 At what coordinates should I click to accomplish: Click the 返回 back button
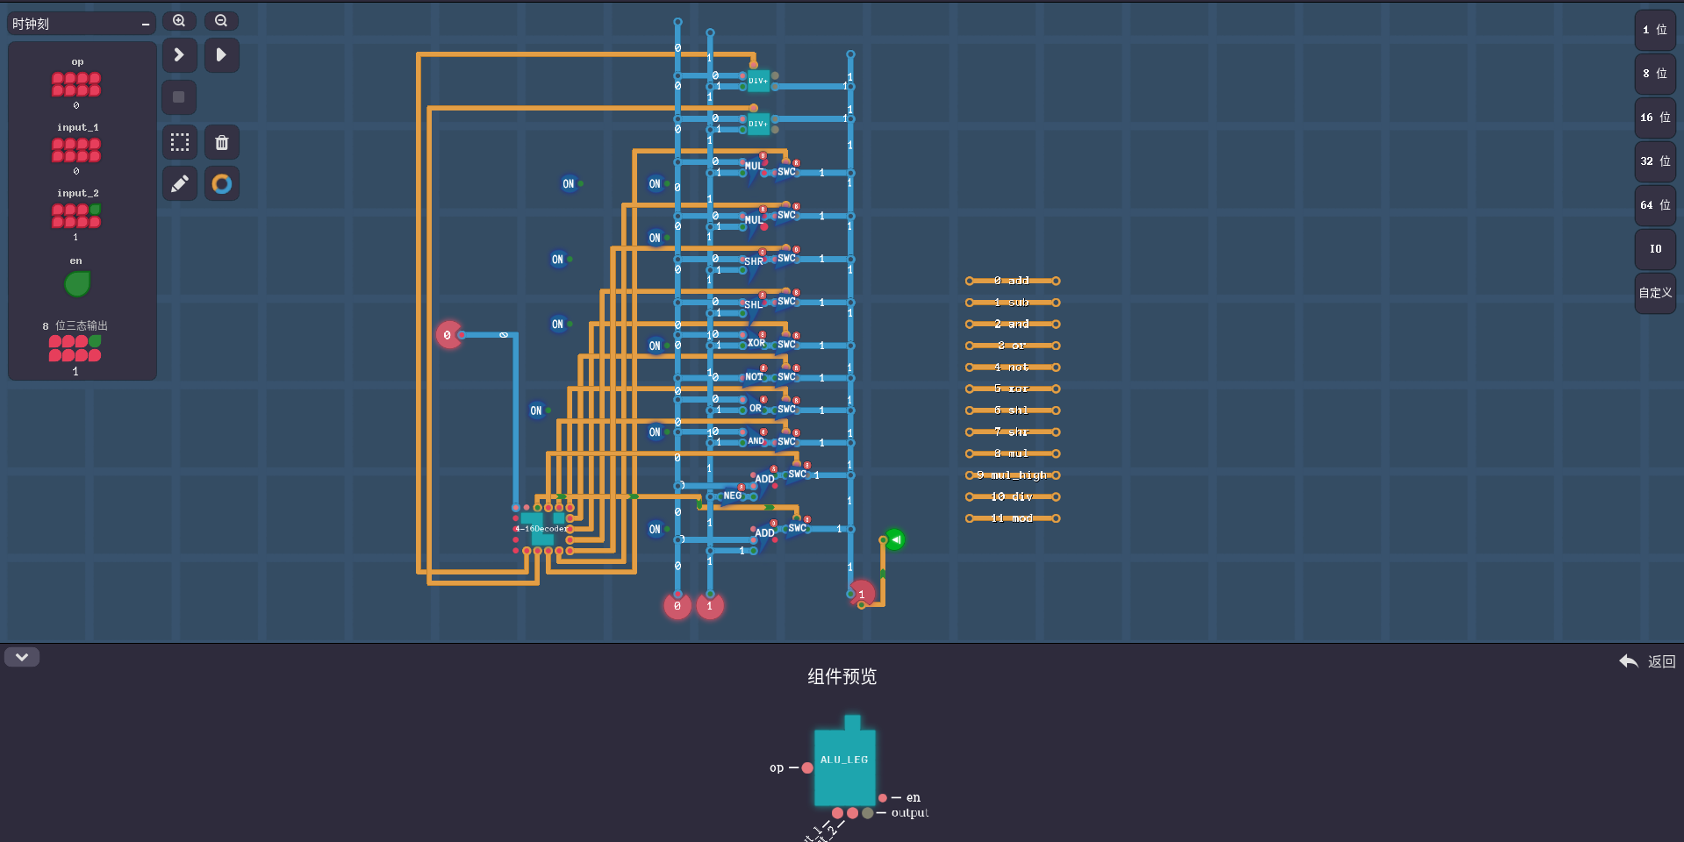tap(1647, 661)
